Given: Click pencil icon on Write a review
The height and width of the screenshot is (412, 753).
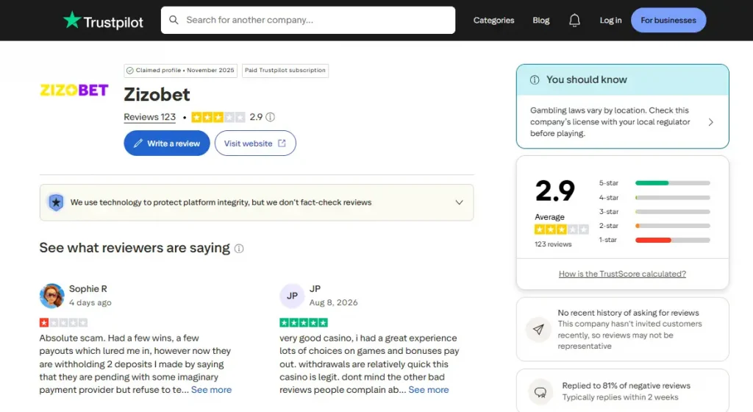Looking at the screenshot, I should (x=138, y=143).
